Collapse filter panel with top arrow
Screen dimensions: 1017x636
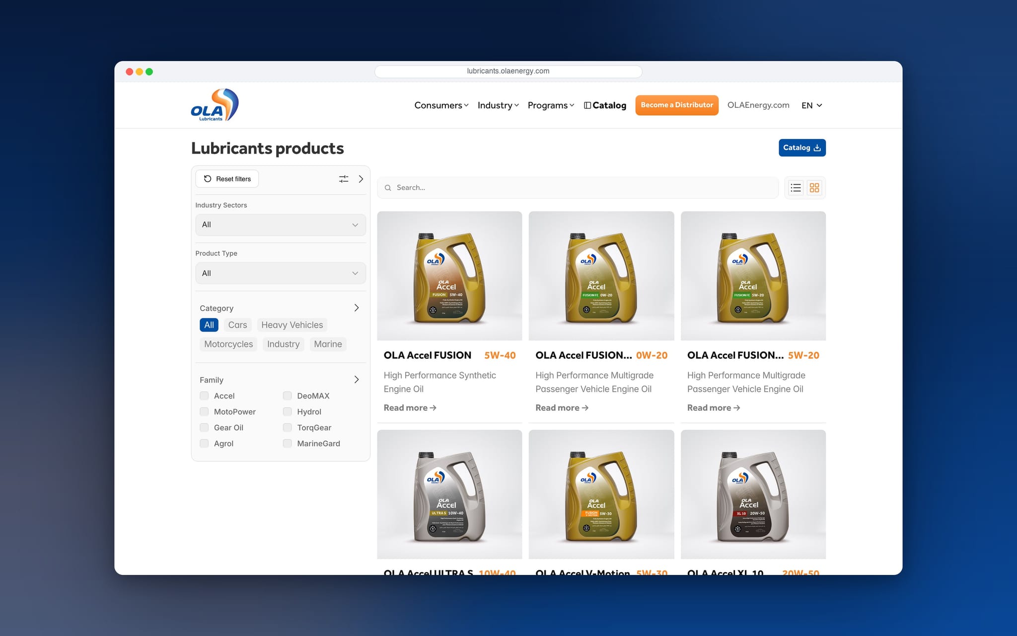click(x=361, y=179)
